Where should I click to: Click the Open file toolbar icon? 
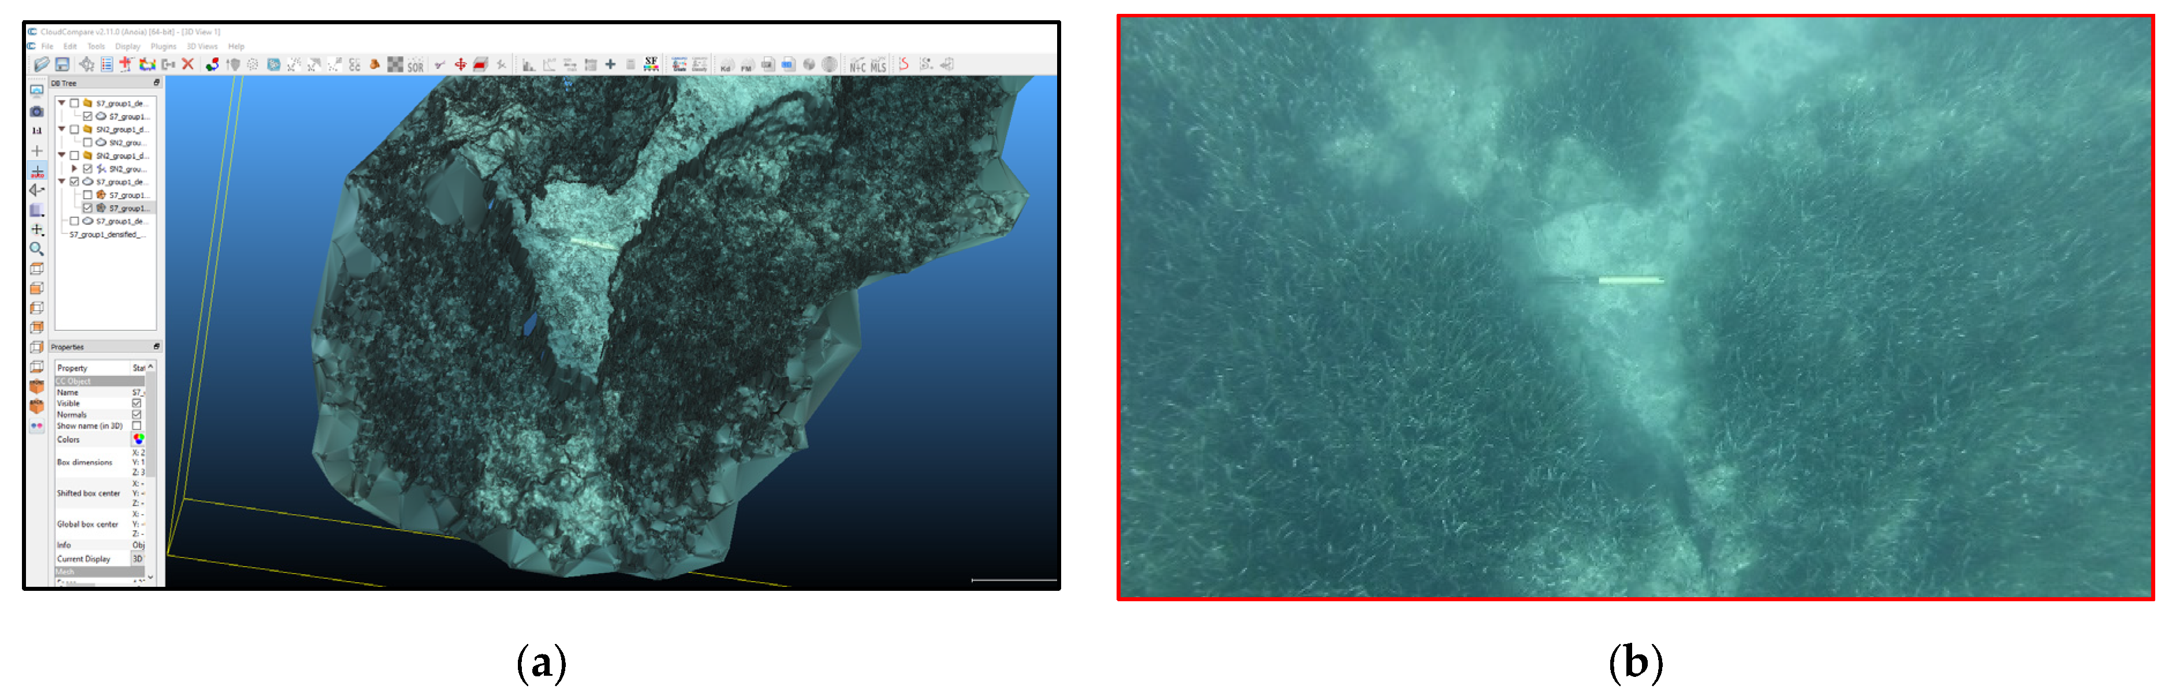pos(42,65)
